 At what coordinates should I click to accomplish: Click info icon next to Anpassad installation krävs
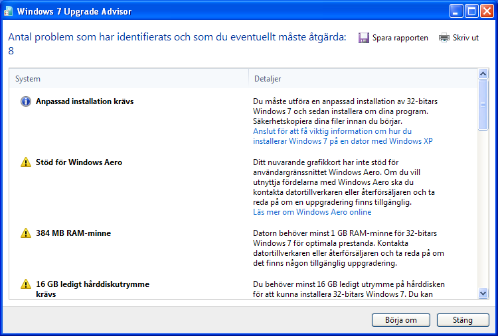pyautogui.click(x=26, y=101)
